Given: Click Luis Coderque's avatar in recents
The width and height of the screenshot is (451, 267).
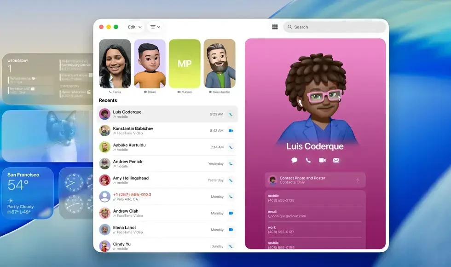Looking at the screenshot, I should click(105, 114).
